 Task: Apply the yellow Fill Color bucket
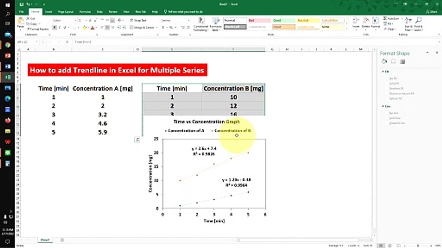[x=85, y=28]
